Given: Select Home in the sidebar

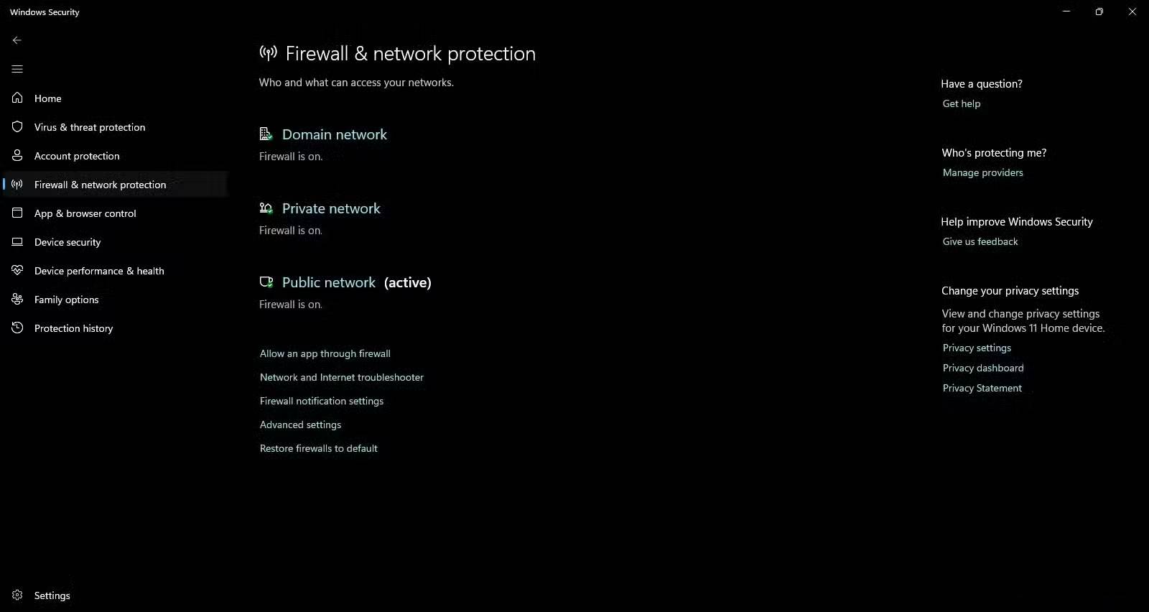Looking at the screenshot, I should [x=47, y=98].
